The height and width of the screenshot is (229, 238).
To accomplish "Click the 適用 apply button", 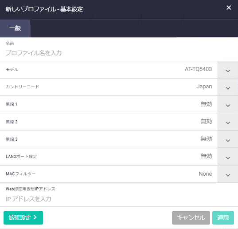I will [x=223, y=217].
